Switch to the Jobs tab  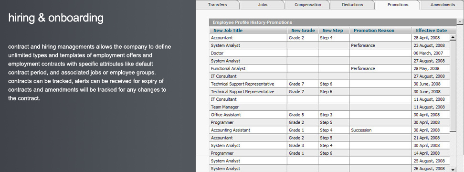click(263, 5)
